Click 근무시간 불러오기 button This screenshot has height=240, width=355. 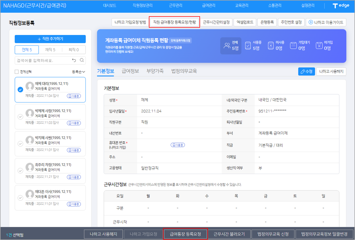click(x=229, y=234)
